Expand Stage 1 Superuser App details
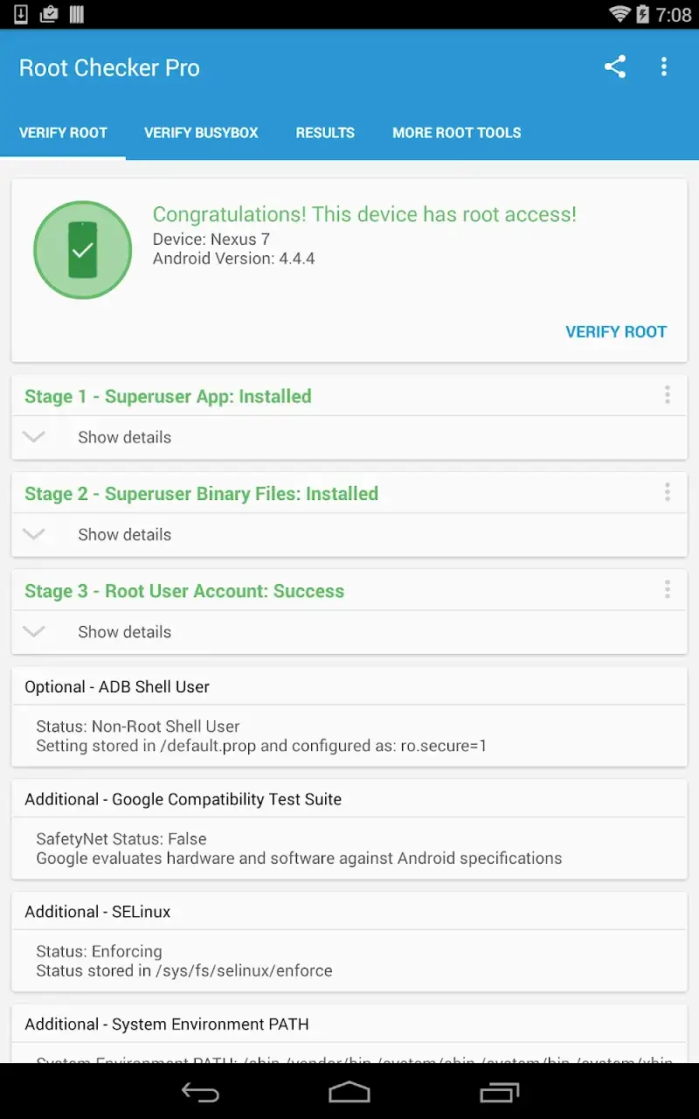This screenshot has height=1119, width=699. [124, 437]
